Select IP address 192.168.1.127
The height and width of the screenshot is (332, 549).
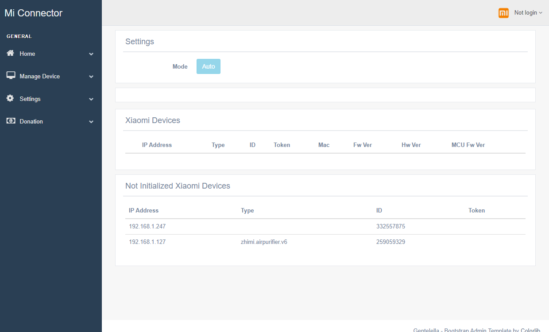click(x=147, y=242)
